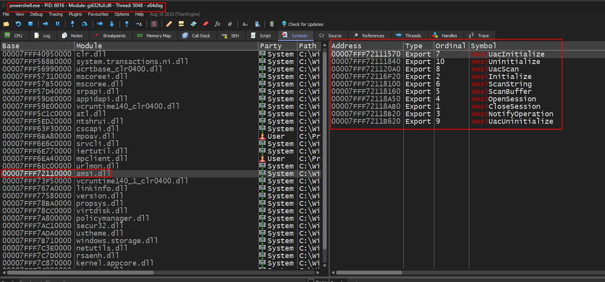Stop debugging with the square icon
605x282 pixels.
(x=30, y=24)
